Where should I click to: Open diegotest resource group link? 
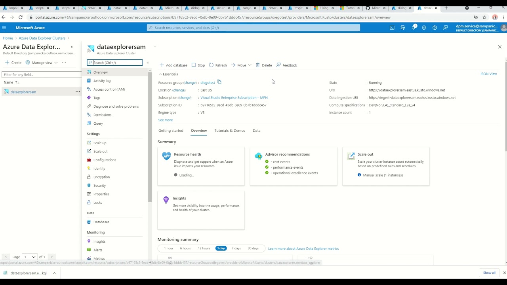208,83
